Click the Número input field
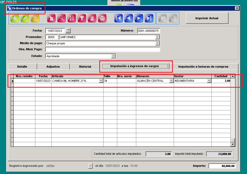The width and height of the screenshot is (247, 174). [x=149, y=31]
